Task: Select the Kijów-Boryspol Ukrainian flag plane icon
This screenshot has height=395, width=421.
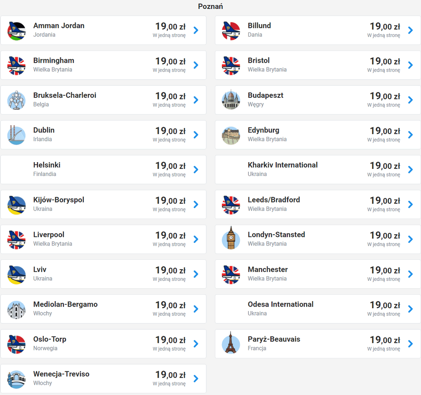Action: [x=17, y=205]
